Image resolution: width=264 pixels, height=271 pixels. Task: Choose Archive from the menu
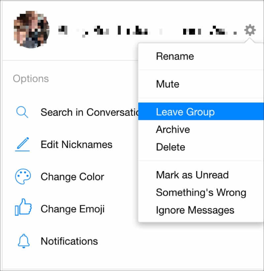point(173,129)
